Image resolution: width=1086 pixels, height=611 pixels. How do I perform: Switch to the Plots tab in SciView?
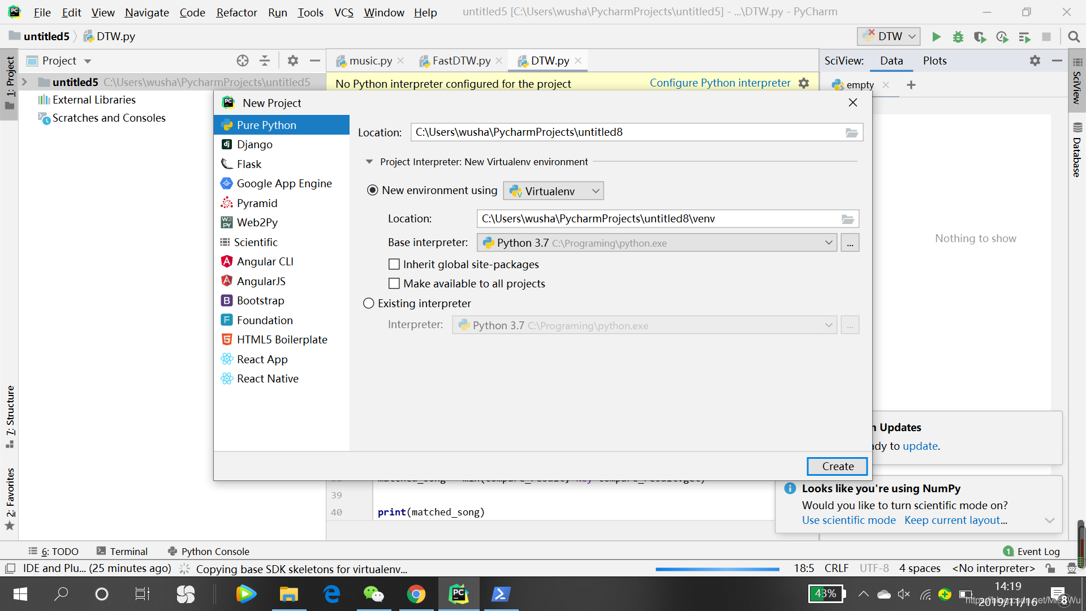click(934, 61)
